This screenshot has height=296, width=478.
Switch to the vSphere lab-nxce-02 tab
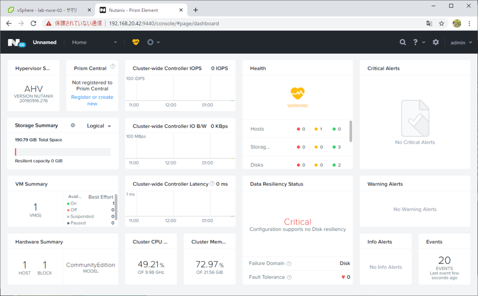pos(47,10)
